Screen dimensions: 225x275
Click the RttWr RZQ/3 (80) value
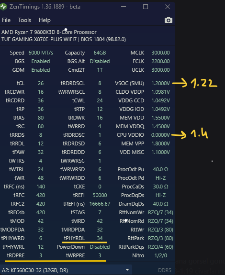click(160, 230)
